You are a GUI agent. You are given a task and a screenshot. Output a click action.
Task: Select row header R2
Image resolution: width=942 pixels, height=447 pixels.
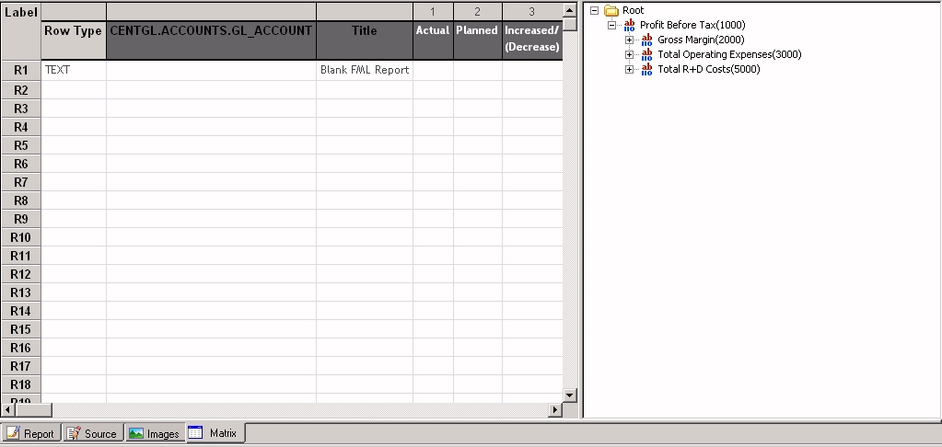click(20, 90)
